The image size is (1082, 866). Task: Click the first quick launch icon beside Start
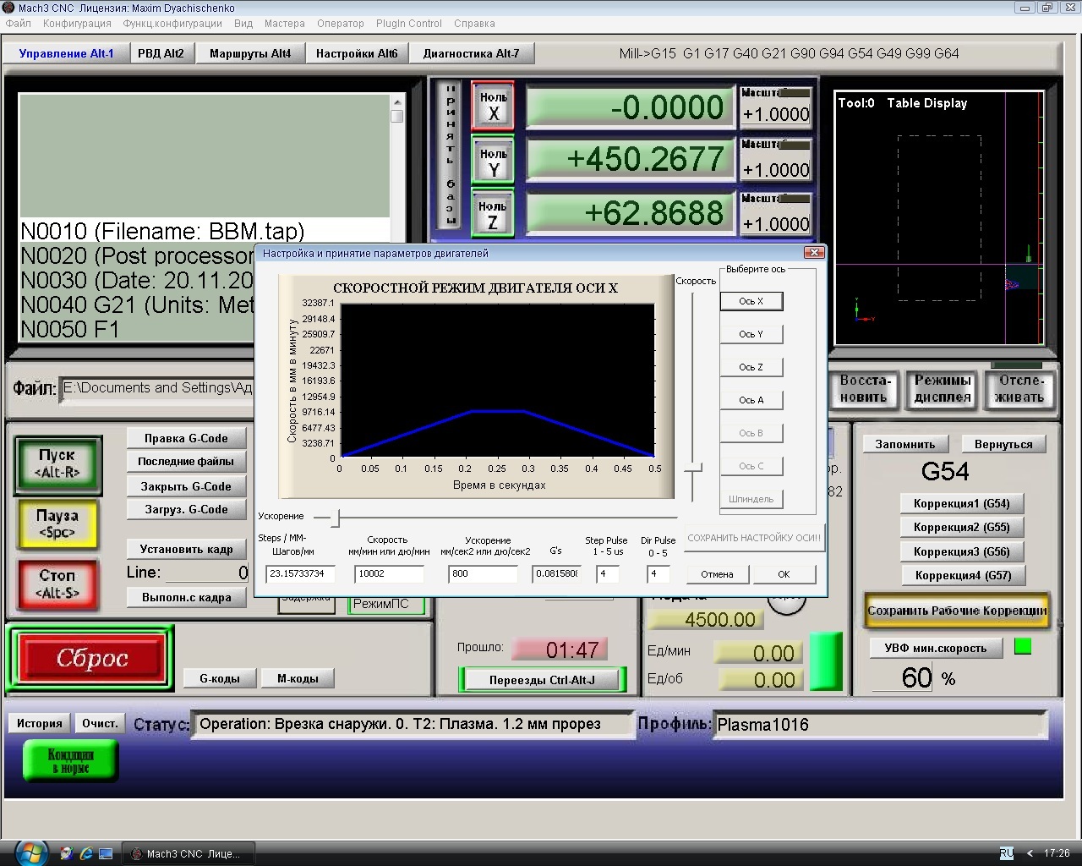coord(66,854)
